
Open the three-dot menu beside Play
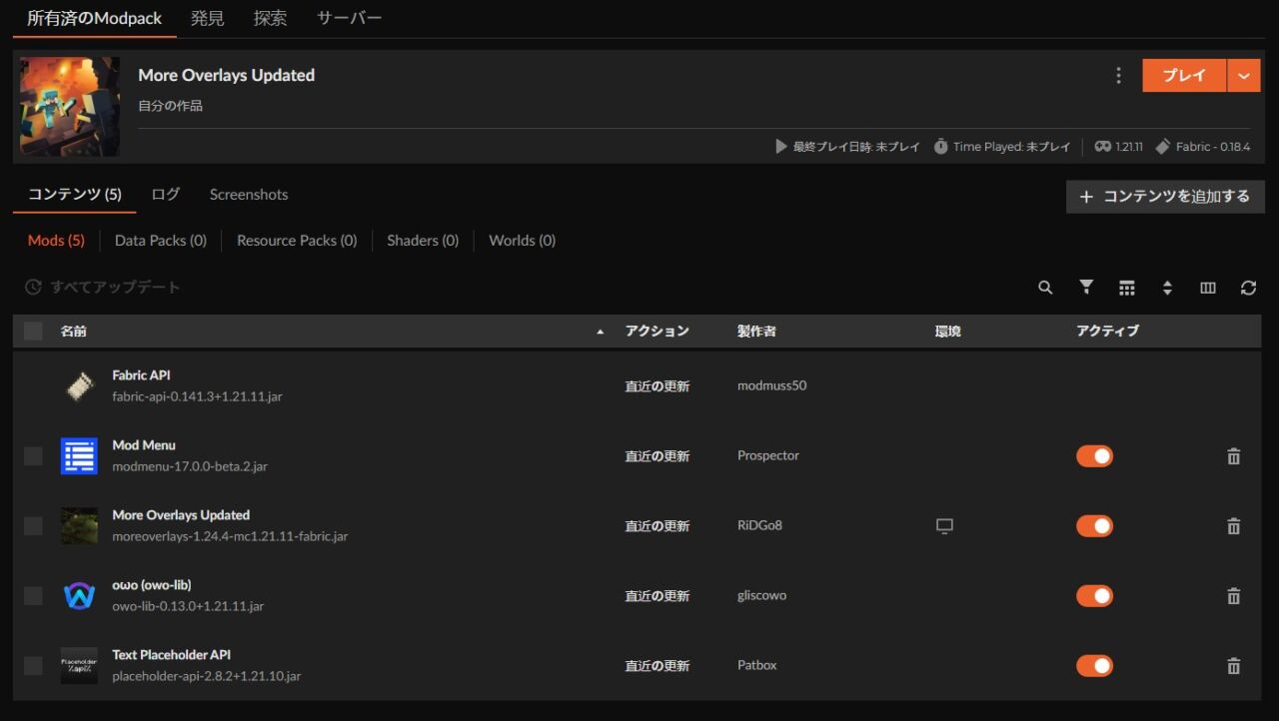[x=1118, y=76]
